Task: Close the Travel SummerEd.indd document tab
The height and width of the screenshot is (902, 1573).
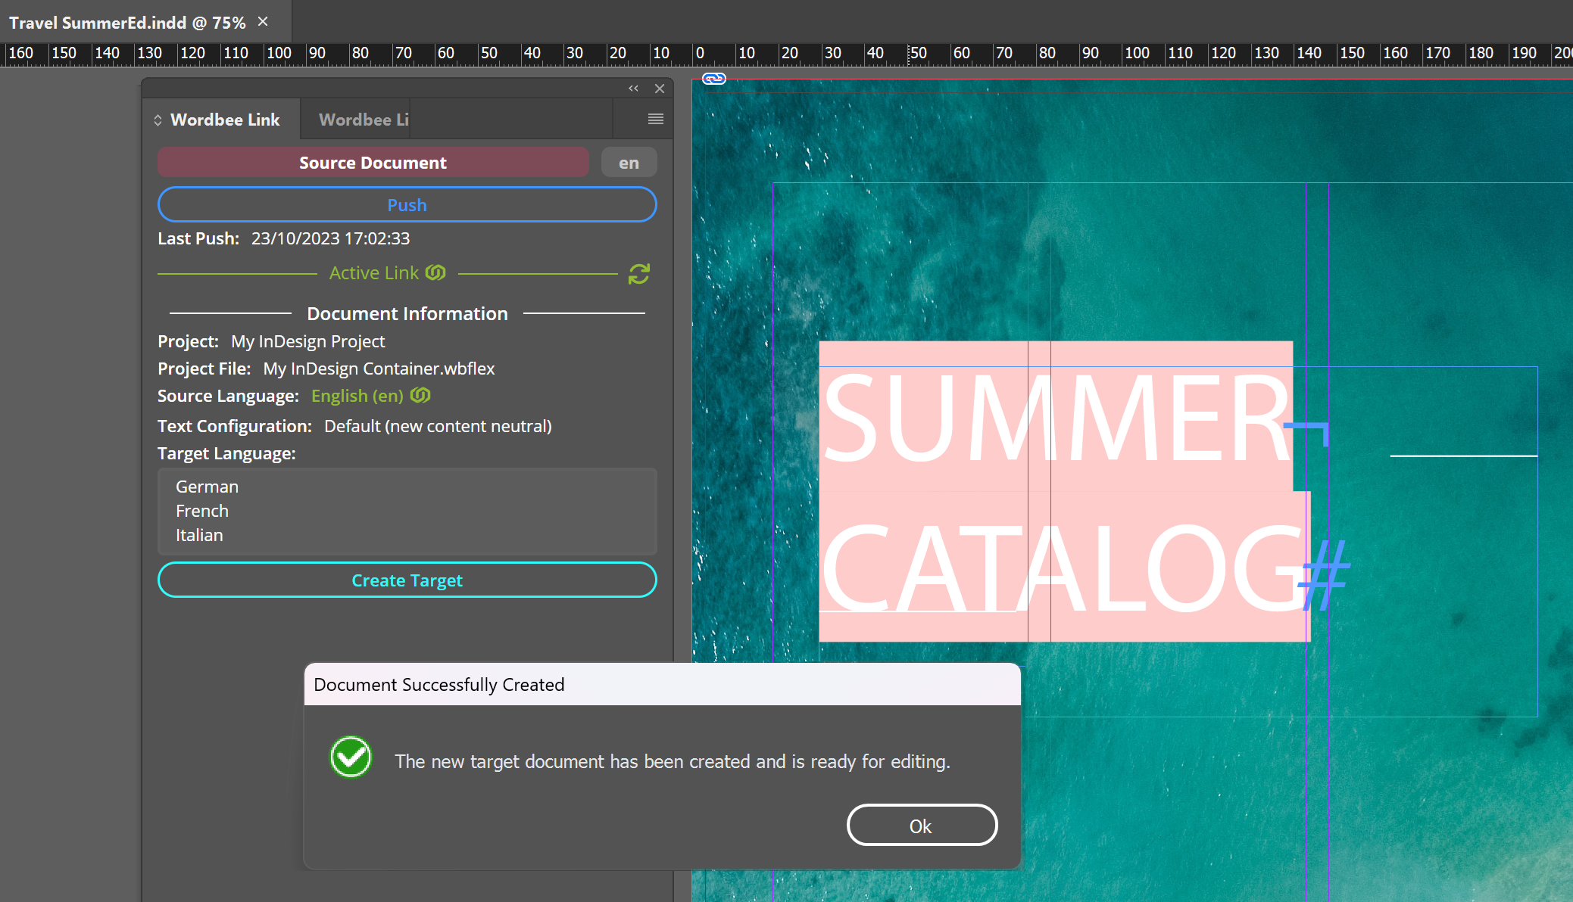Action: point(263,21)
